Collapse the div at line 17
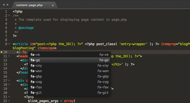 [9, 81]
